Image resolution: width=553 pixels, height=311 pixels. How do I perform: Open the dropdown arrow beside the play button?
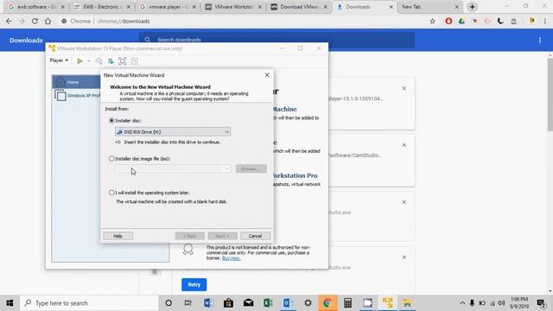pos(88,61)
